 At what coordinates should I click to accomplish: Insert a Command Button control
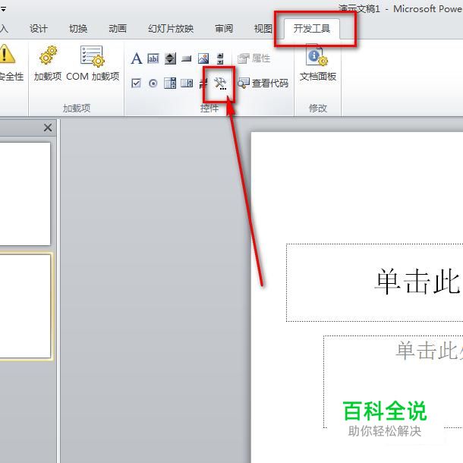click(x=187, y=58)
